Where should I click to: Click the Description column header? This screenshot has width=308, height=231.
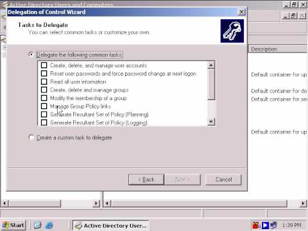pos(278,49)
